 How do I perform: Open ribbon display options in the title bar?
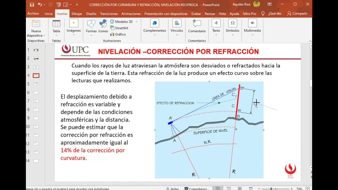(270, 4)
